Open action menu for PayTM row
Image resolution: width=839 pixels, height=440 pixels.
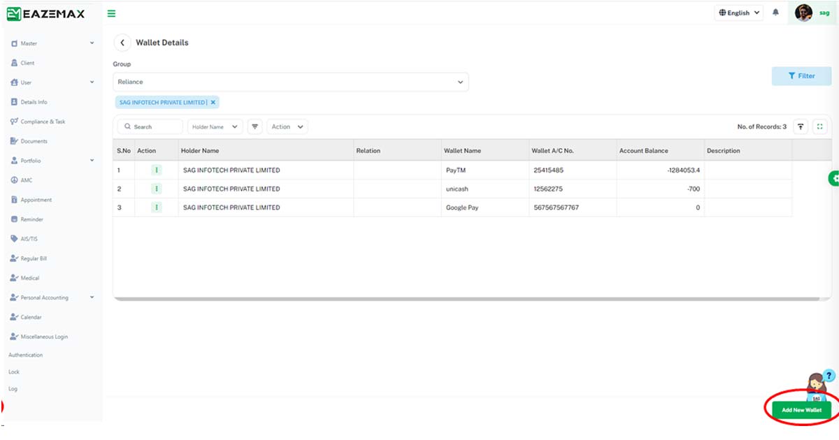(x=157, y=170)
